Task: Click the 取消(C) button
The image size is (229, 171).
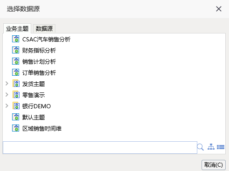Action: (x=214, y=165)
